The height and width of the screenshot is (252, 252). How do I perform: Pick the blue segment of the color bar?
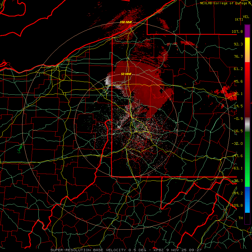pos(247,200)
